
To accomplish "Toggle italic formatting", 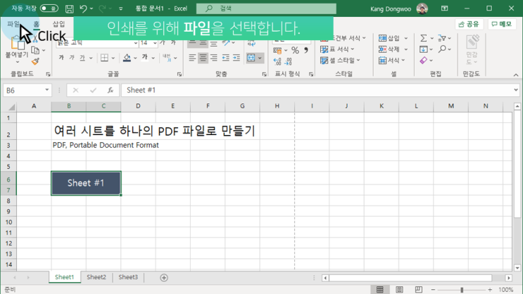I will pos(71,58).
